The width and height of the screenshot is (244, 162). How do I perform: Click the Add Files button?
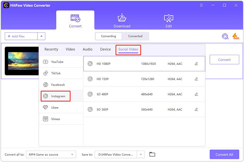[21, 36]
